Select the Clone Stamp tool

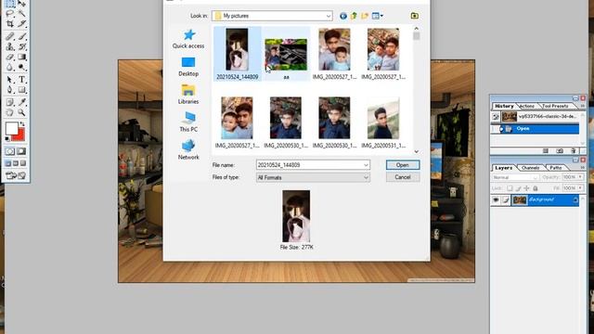[x=10, y=46]
